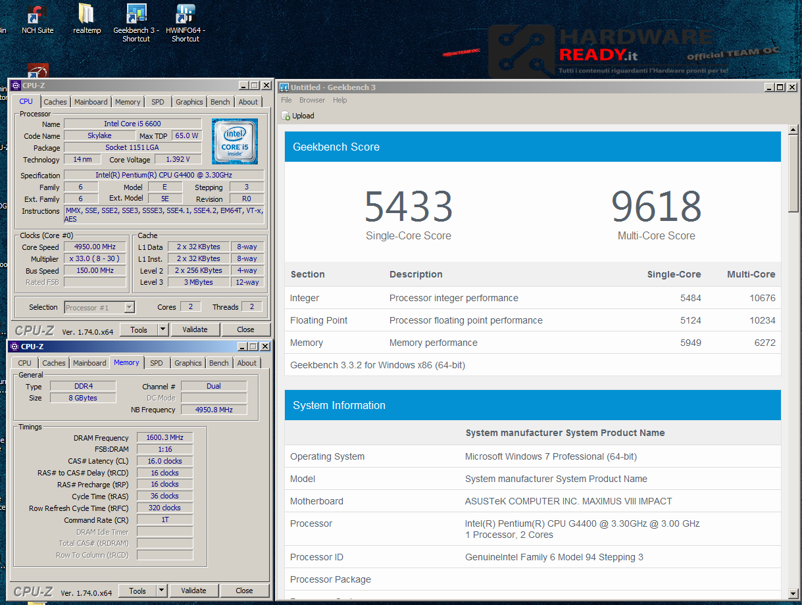Screen dimensions: 802x605
Task: Click the Geekbench 3.3.2 version line
Action: pos(378,365)
